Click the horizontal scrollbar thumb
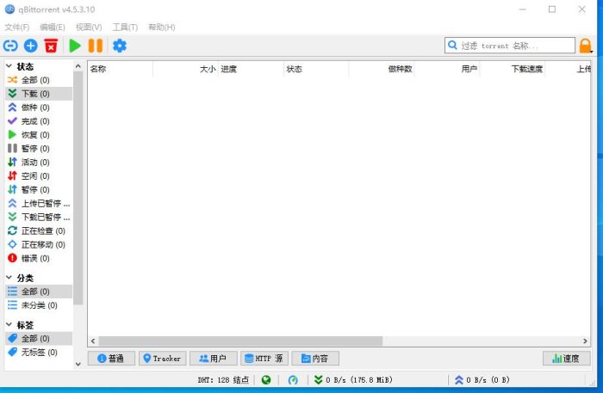The image size is (603, 393). tap(240, 341)
